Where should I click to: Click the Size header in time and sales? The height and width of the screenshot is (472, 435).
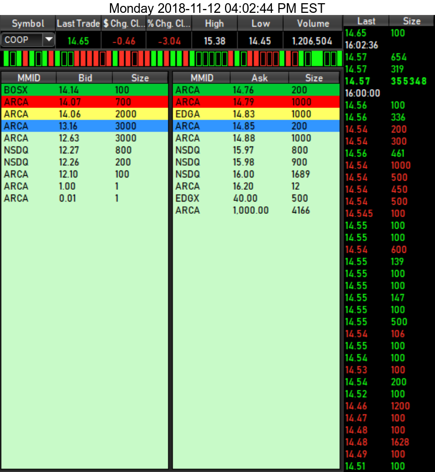[x=411, y=21]
